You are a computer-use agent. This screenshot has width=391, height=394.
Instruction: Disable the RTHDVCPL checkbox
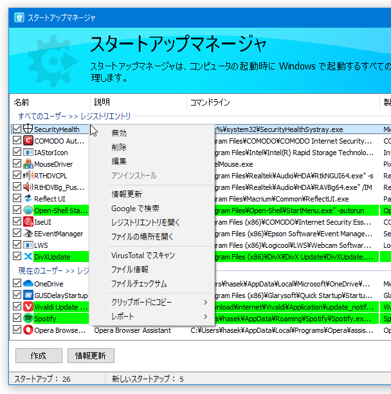tap(17, 175)
